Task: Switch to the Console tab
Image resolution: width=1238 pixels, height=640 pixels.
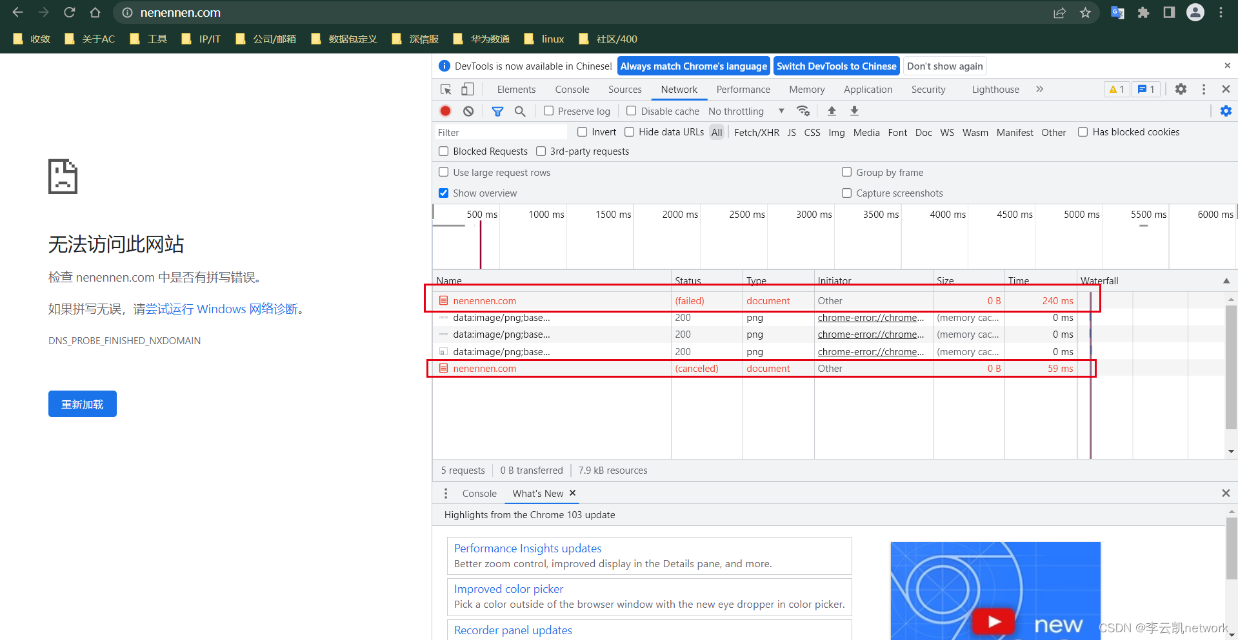Action: tap(572, 89)
